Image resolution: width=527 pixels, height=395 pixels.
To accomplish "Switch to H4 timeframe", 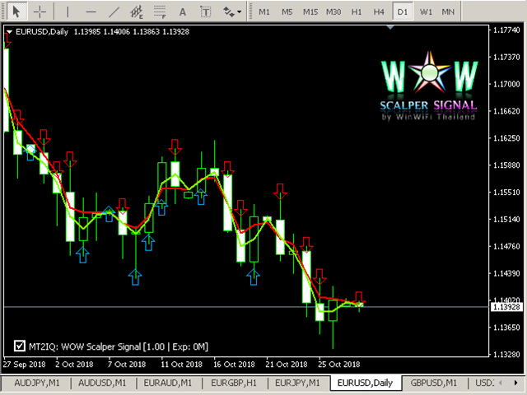I will 379,12.
